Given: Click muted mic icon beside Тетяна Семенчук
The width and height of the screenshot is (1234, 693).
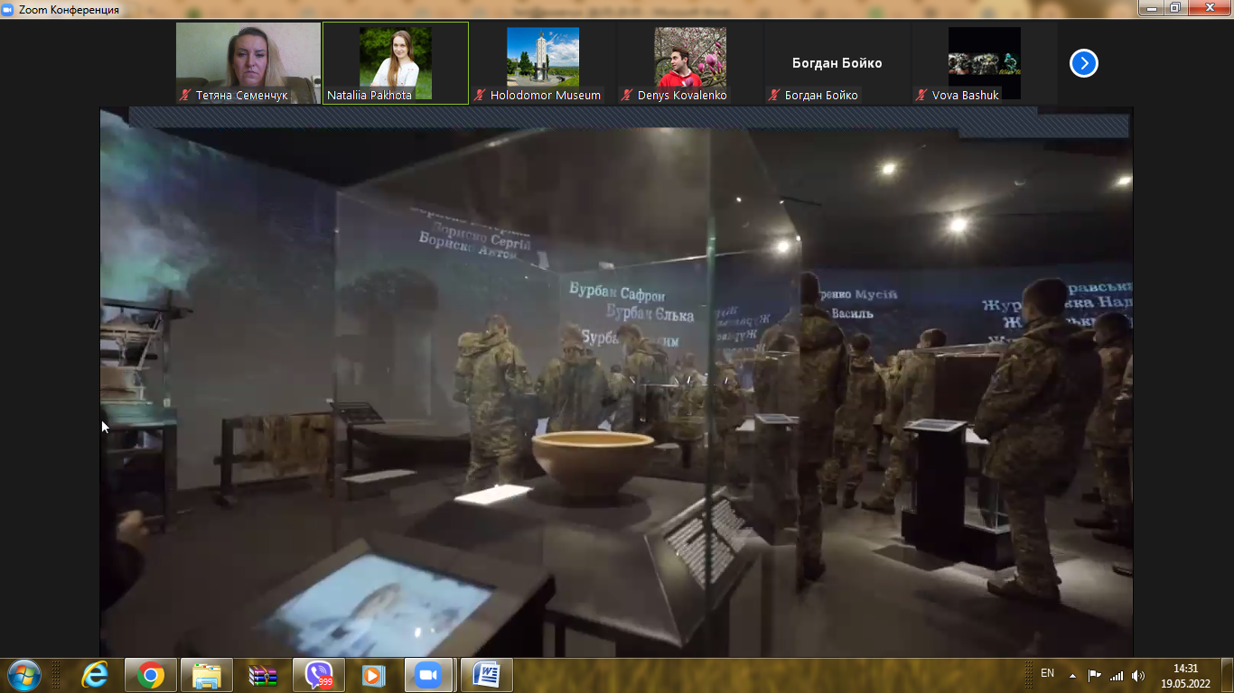Looking at the screenshot, I should 186,95.
